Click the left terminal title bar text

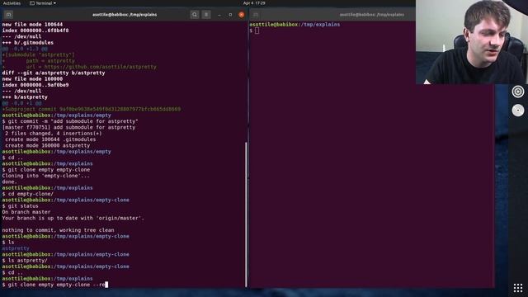click(x=125, y=15)
